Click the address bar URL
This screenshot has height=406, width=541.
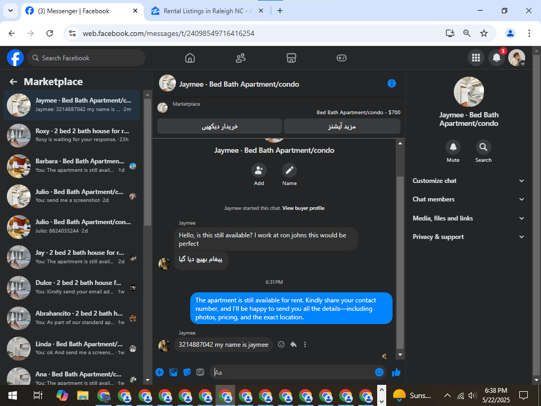pyautogui.click(x=169, y=33)
